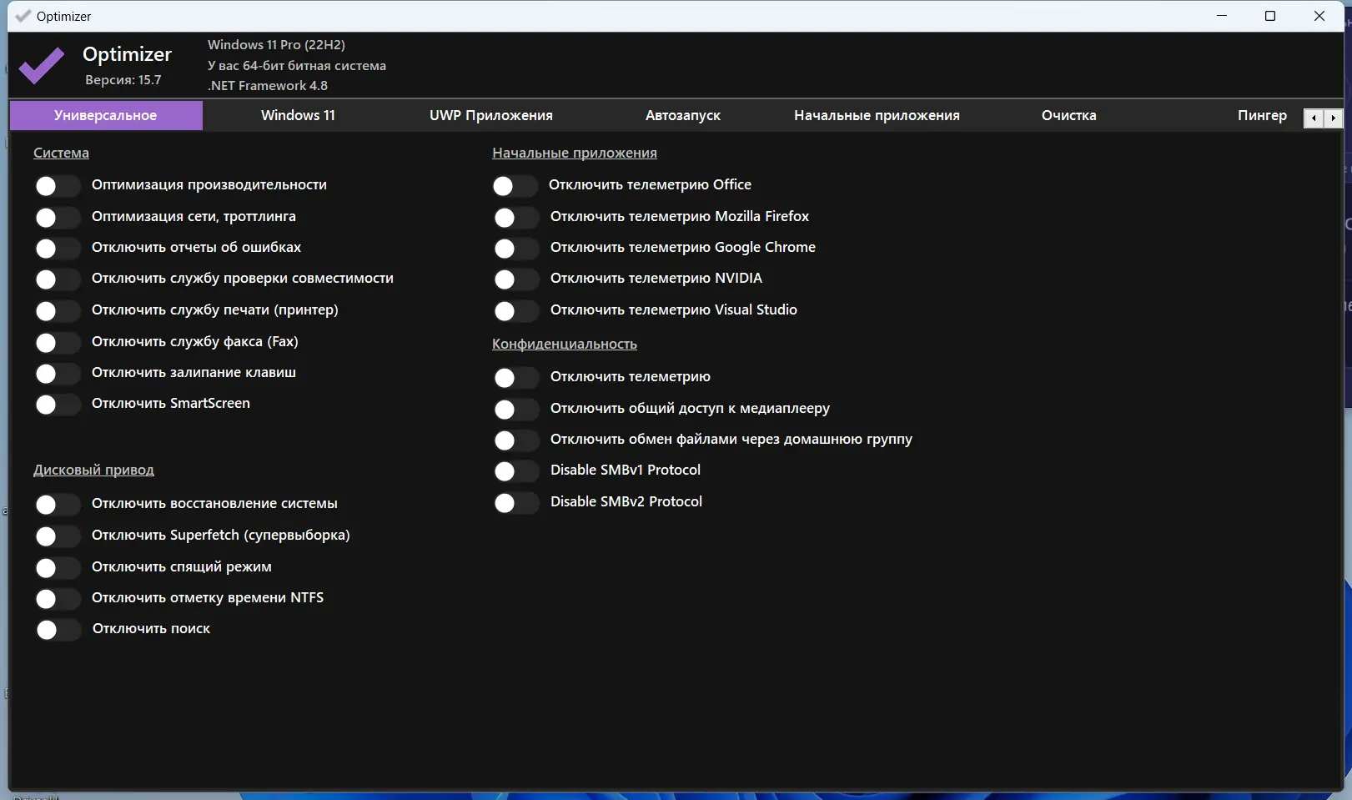Viewport: 1352px width, 800px height.
Task: Minimize the Optimizer window
Action: coord(1222,16)
